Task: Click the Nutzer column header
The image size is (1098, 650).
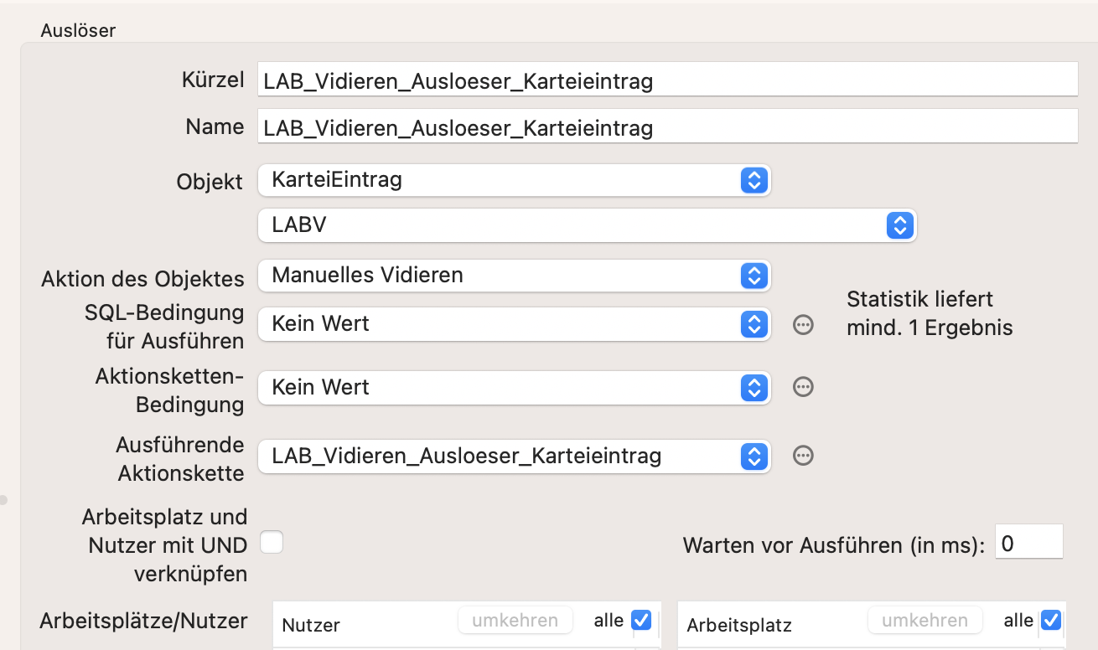Action: point(311,625)
